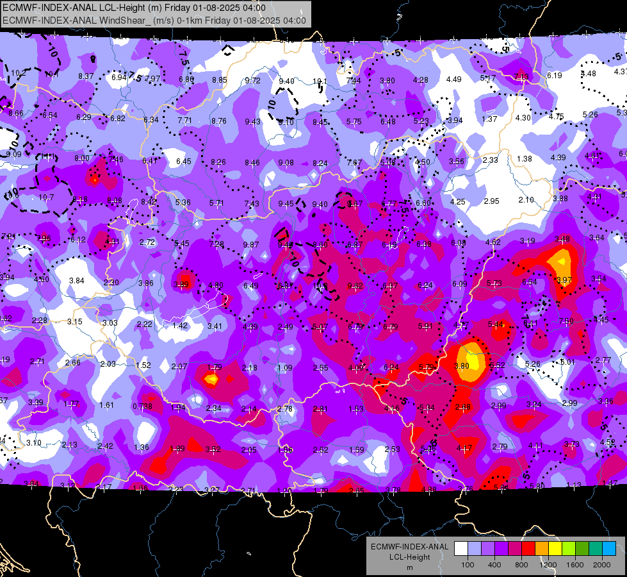Click the legend tick label '1200'
Screen dimensions: 627x577
[x=548, y=565]
